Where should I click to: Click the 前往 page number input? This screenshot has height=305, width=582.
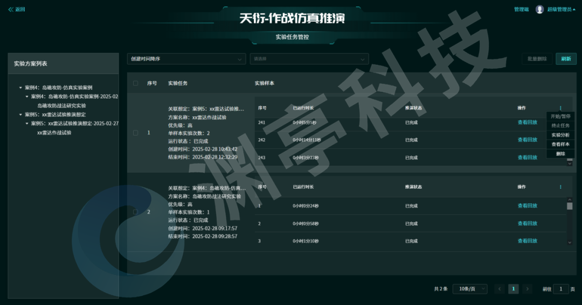(561, 289)
